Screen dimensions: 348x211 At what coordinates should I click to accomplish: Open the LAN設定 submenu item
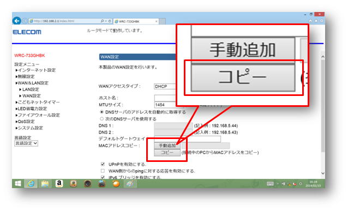pos(29,89)
